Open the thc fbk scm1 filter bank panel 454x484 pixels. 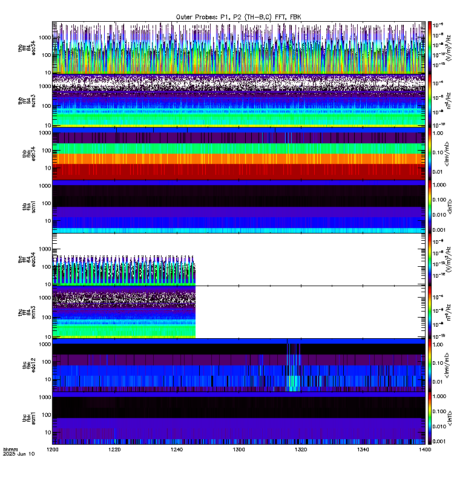[x=239, y=418]
